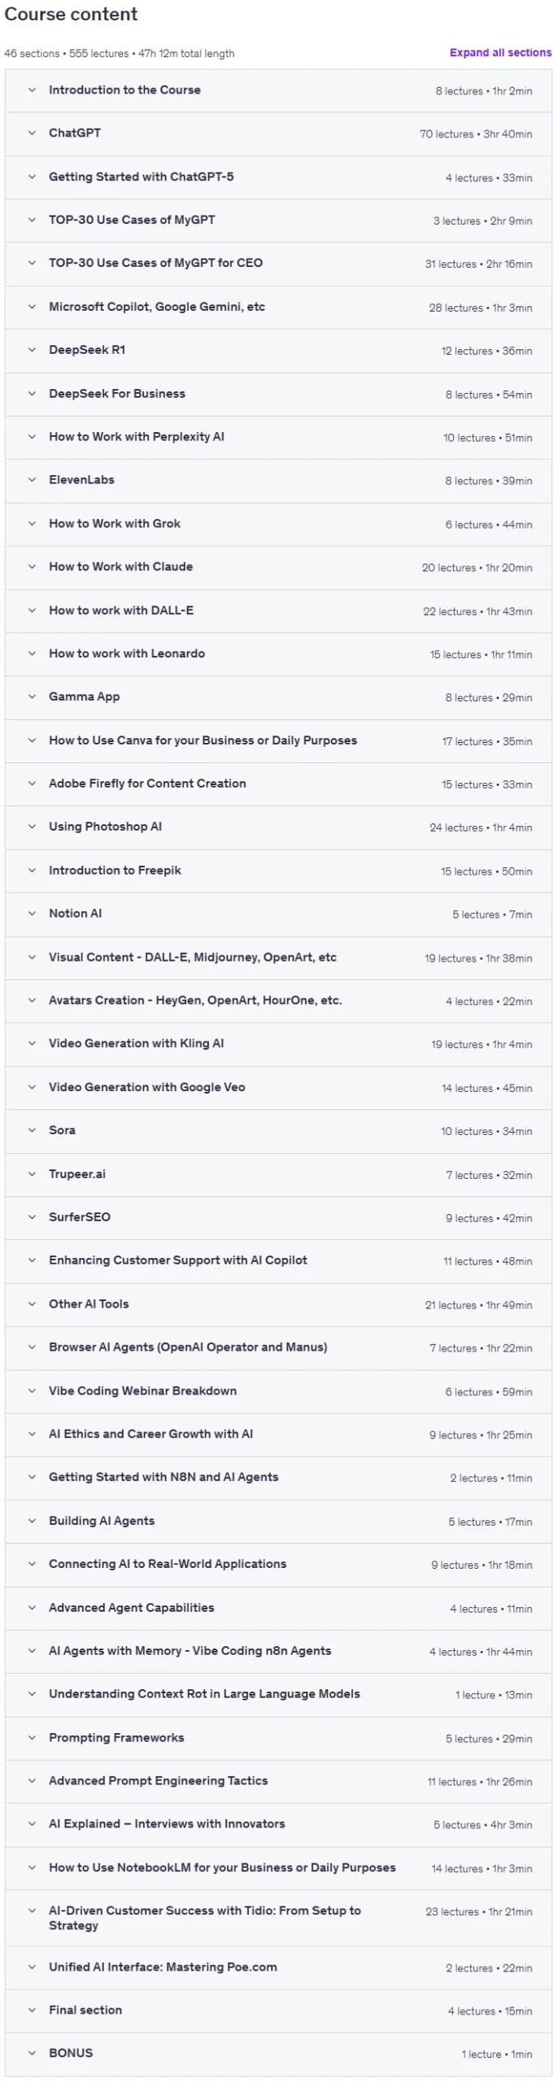The height and width of the screenshot is (2083, 558).
Task: Click chevron beside DeepSeek R1
Action: point(32,350)
